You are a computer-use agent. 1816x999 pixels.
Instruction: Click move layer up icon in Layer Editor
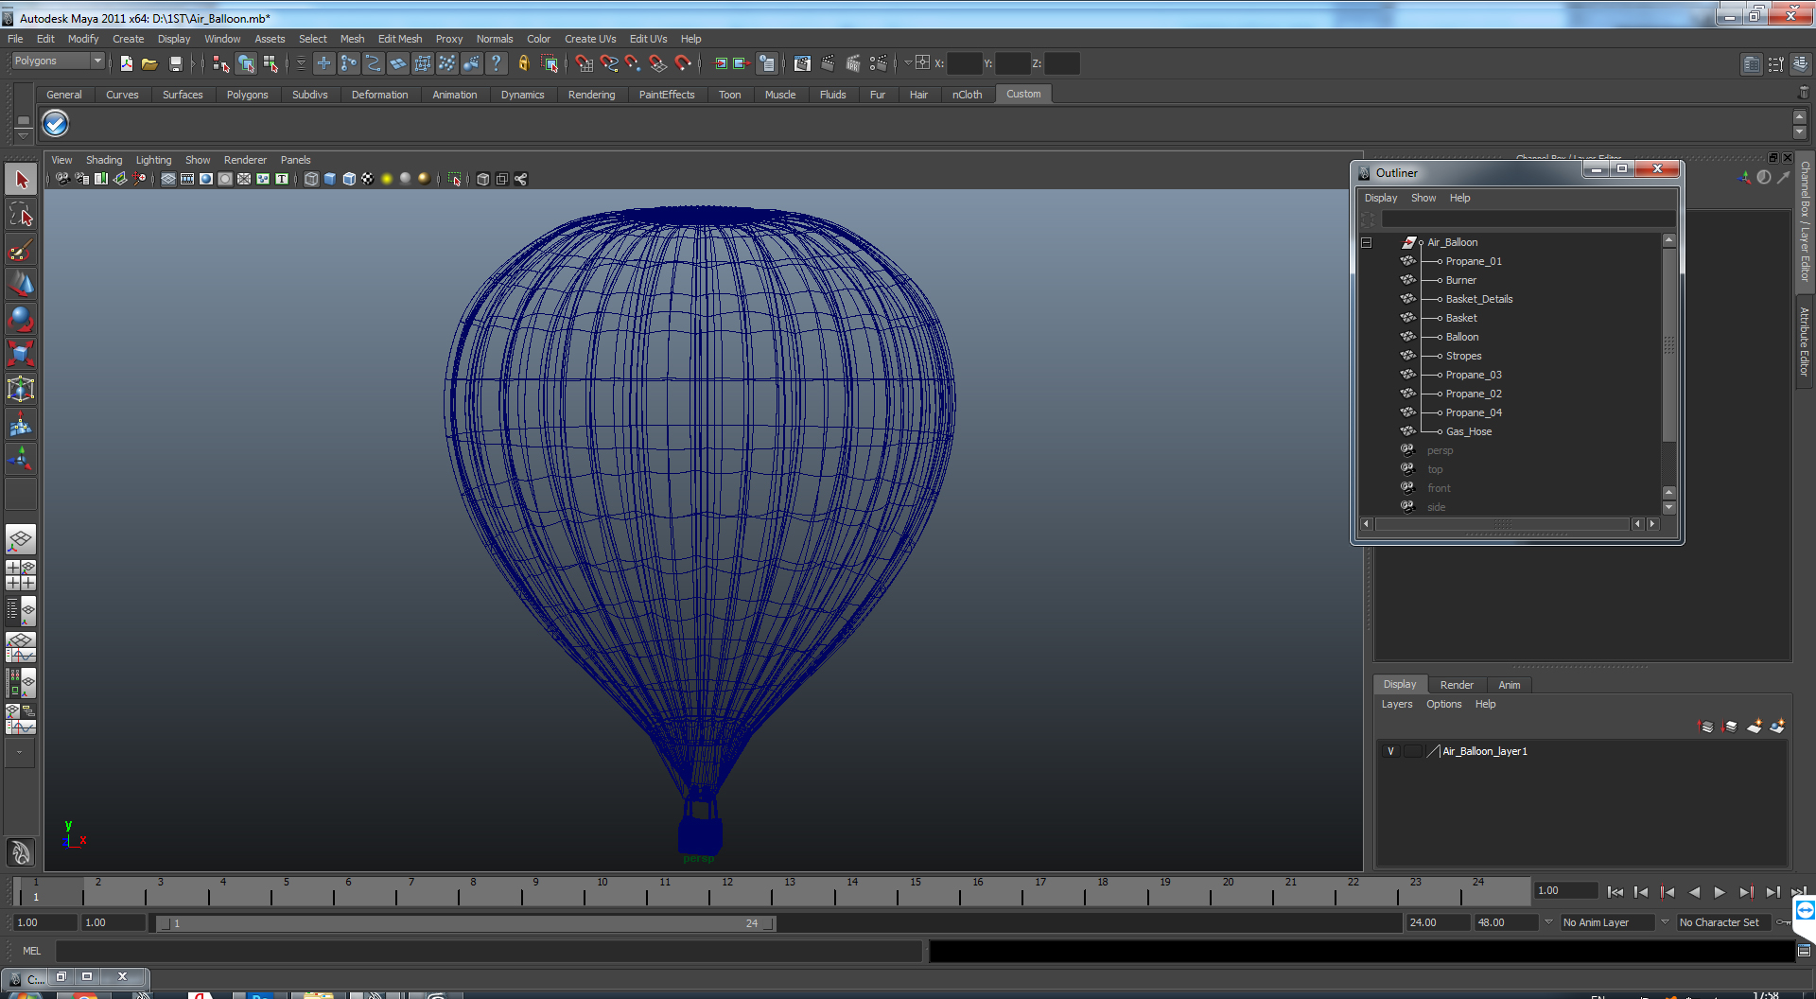[x=1706, y=727]
